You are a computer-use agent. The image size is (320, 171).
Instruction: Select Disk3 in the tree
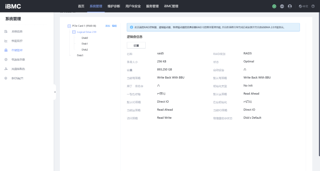click(80, 55)
